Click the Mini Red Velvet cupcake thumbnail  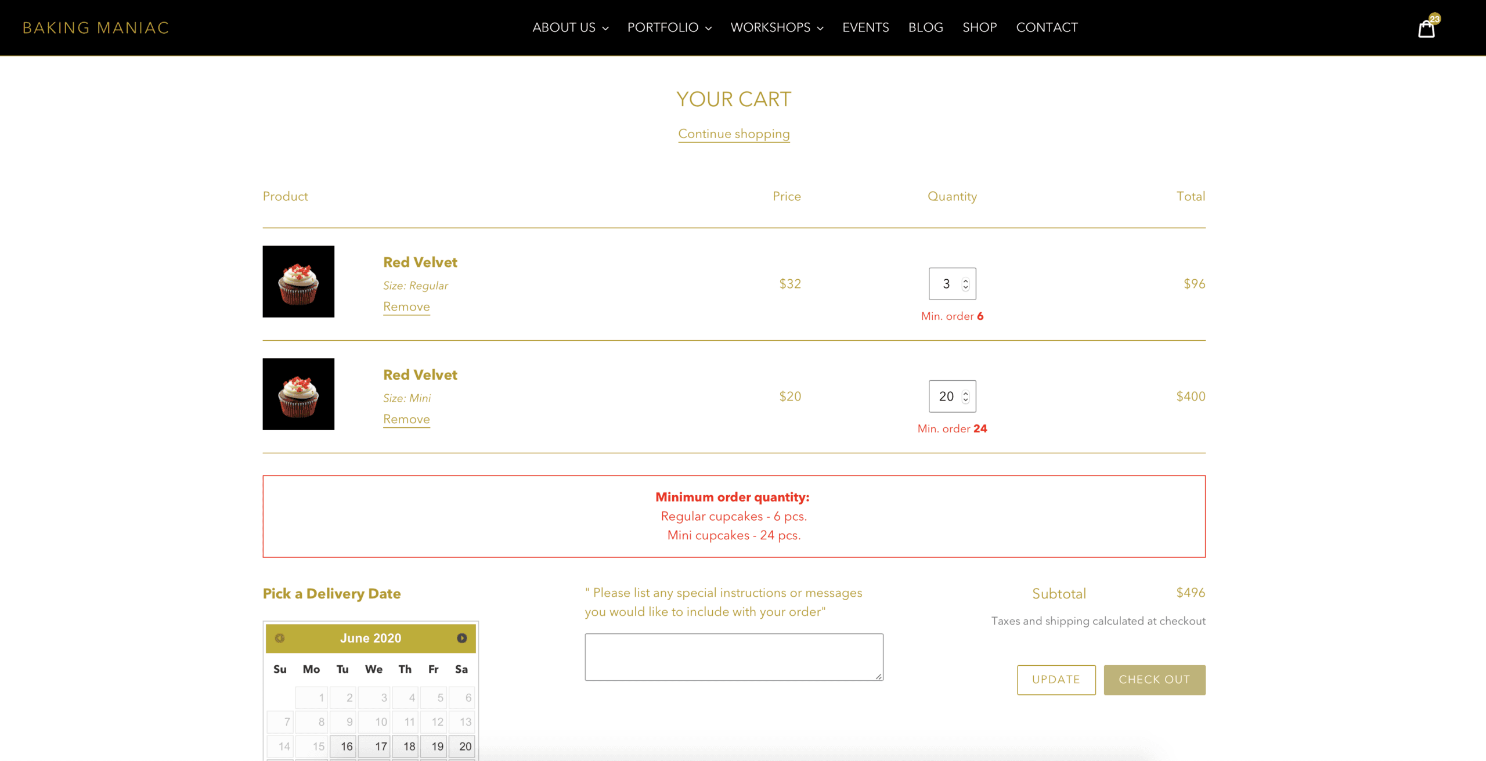point(298,394)
